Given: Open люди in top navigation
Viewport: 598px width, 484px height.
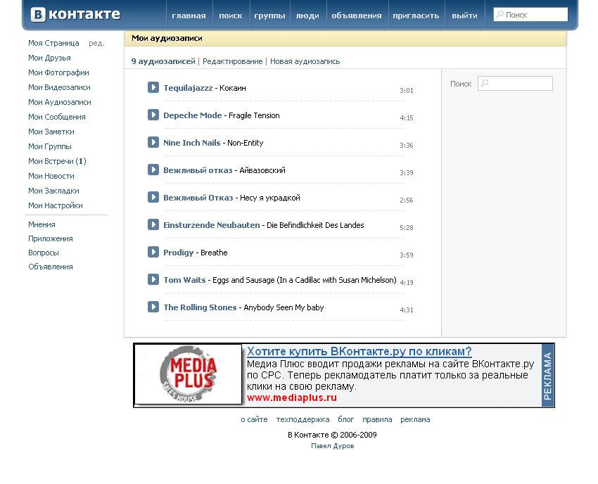Looking at the screenshot, I should point(307,15).
